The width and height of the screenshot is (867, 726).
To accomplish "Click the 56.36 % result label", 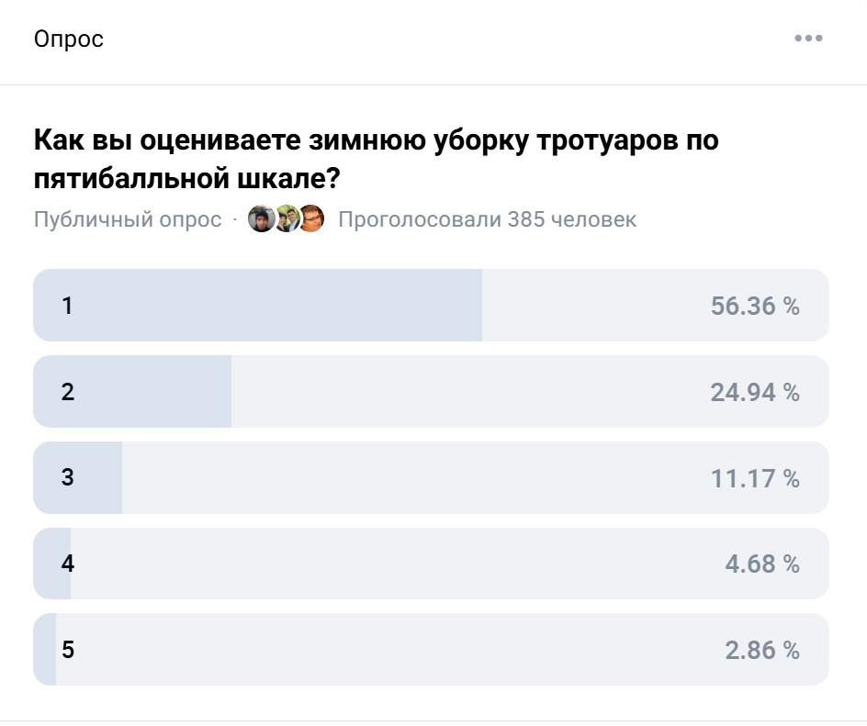I will click(755, 306).
